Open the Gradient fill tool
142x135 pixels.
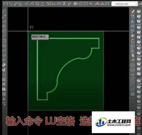(x=4, y=84)
